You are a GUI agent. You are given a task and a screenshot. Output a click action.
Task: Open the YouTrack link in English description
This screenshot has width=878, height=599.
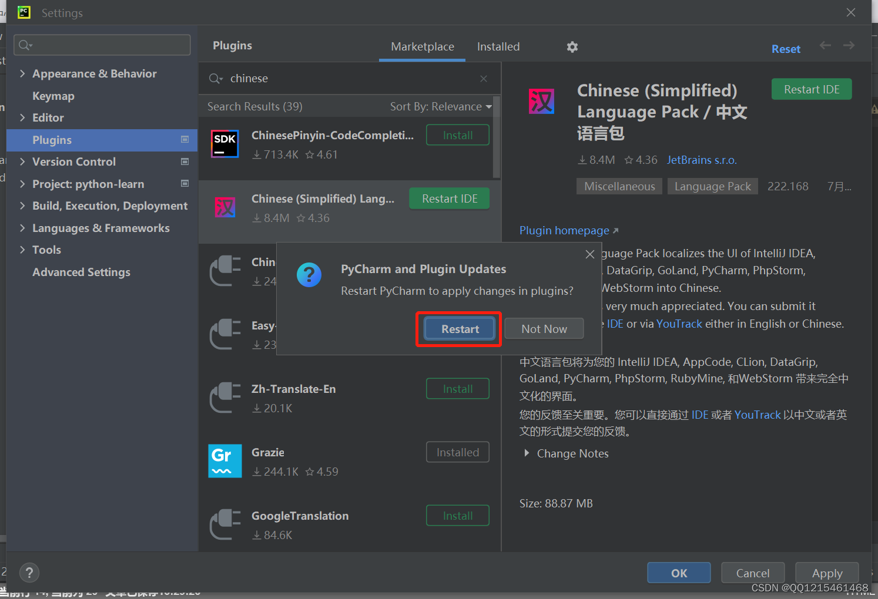[679, 324]
